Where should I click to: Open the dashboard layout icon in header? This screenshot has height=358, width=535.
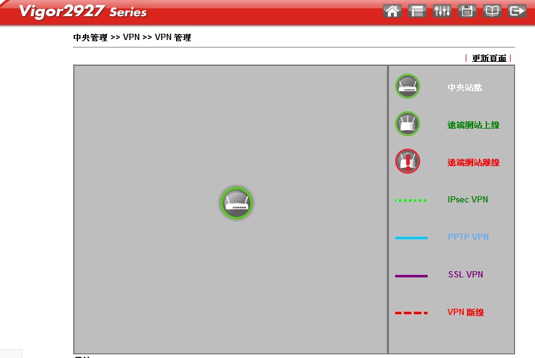coord(417,11)
